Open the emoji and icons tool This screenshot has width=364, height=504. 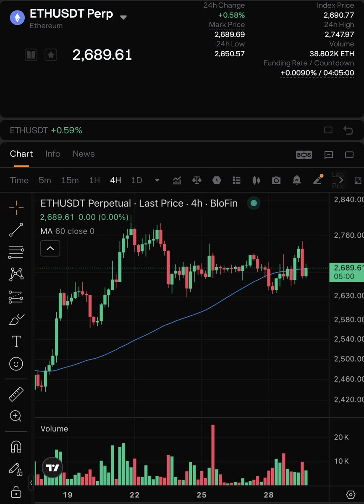pyautogui.click(x=16, y=364)
